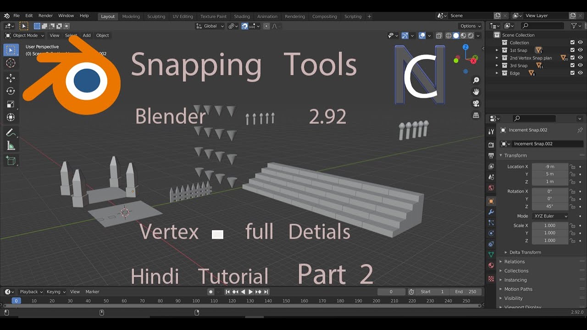Select the Annotate tool
587x330 pixels.
pos(11,133)
